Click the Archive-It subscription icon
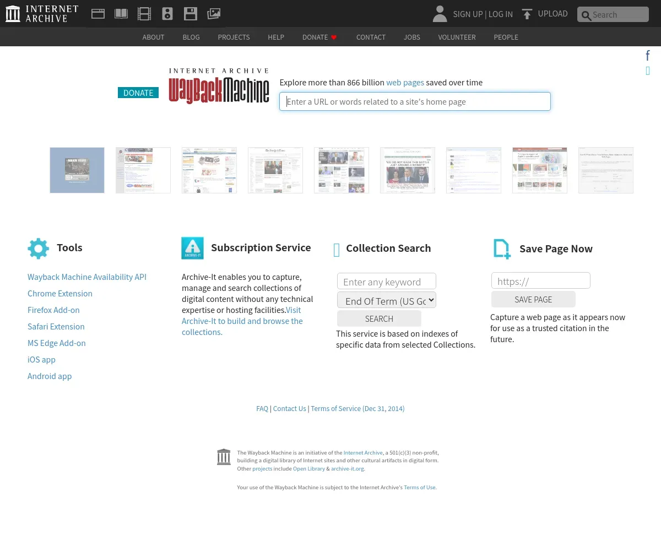This screenshot has height=551, width=661. coord(192,248)
